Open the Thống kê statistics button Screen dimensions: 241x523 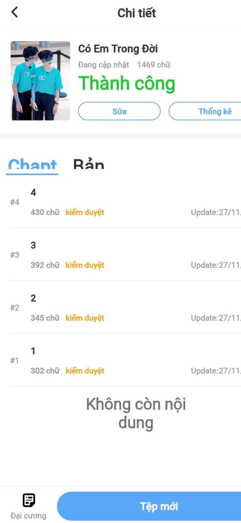(x=205, y=111)
